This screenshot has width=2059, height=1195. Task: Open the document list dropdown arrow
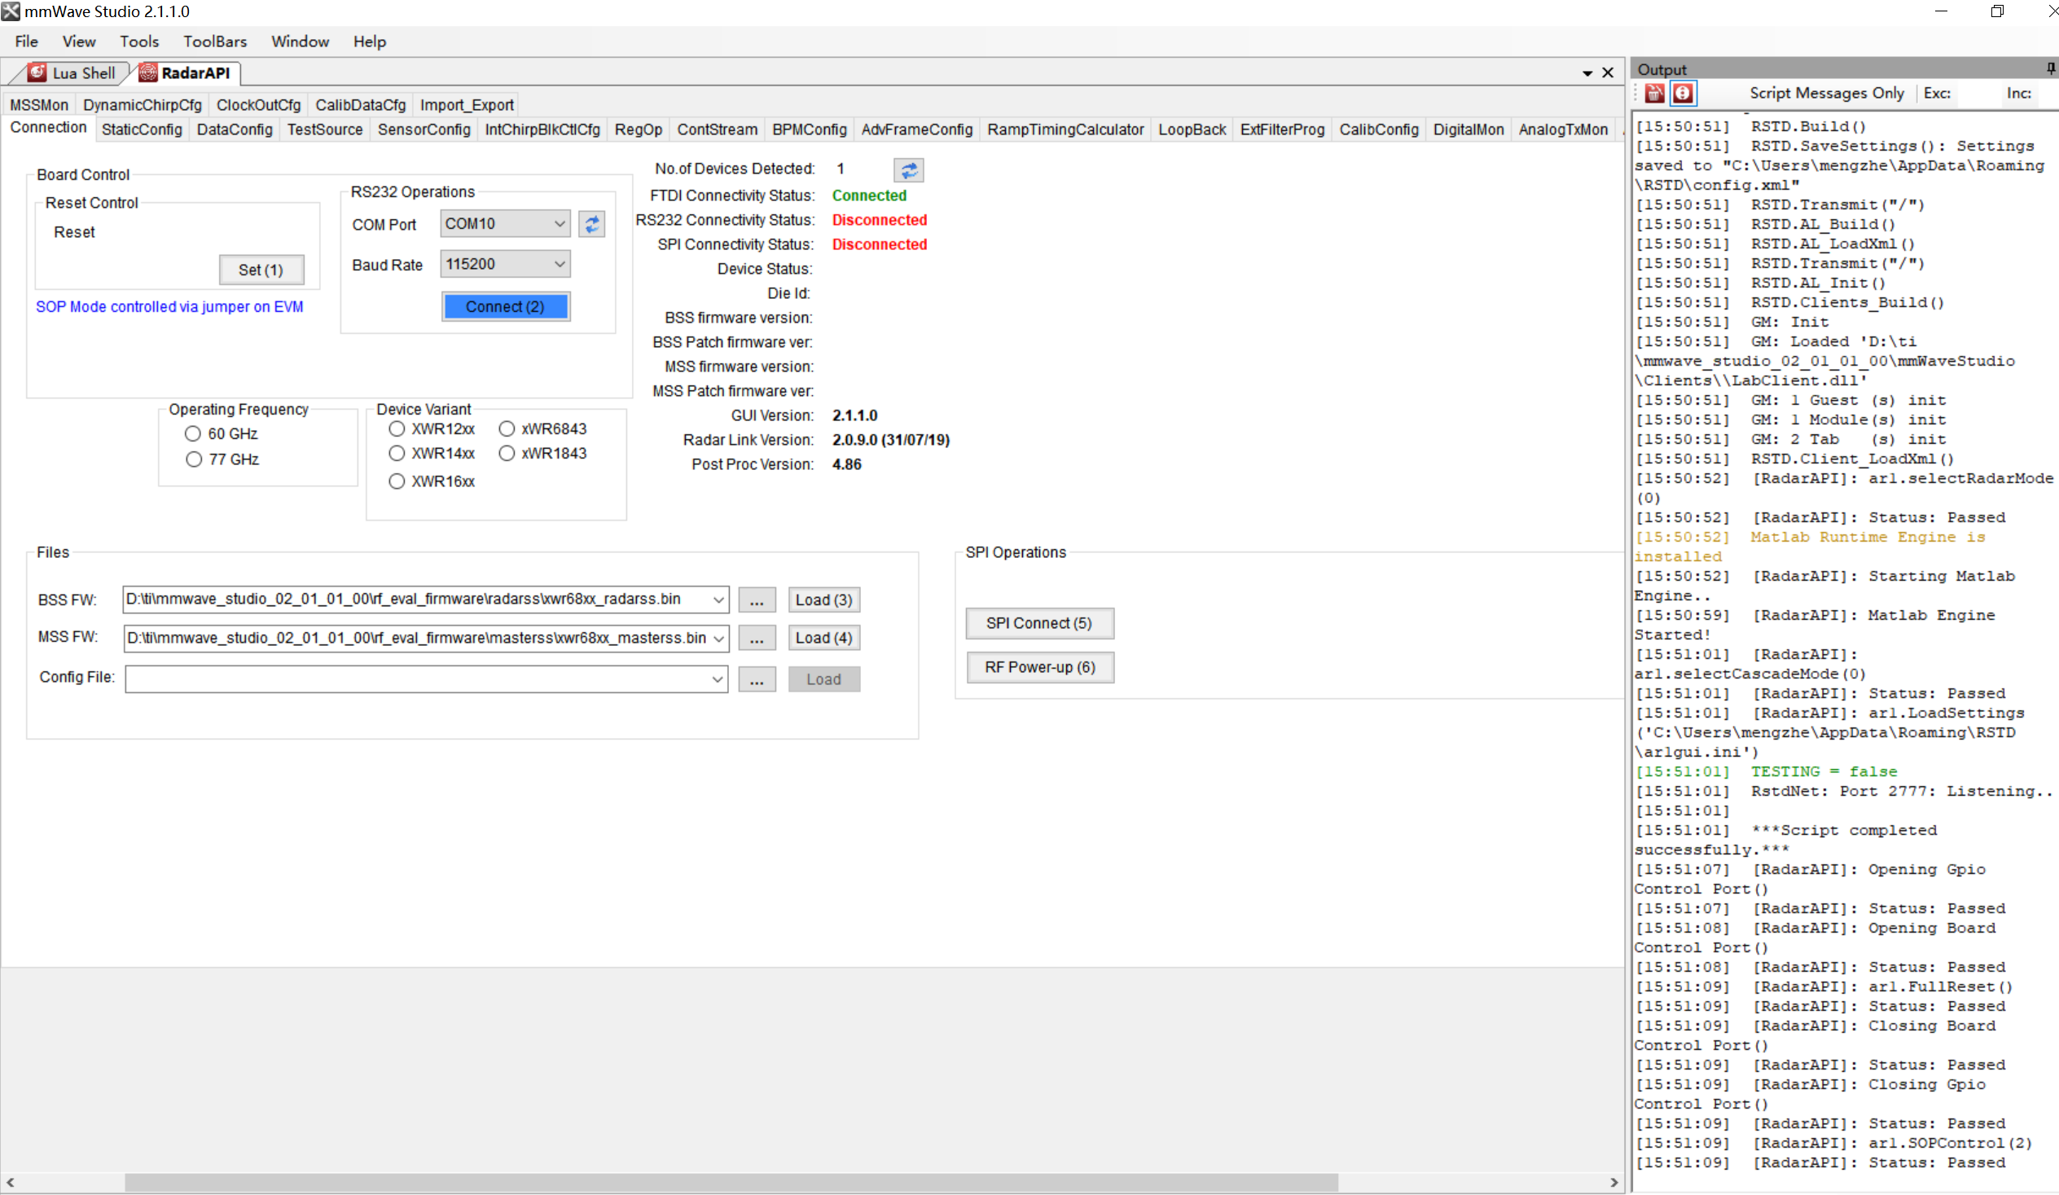coord(1587,72)
